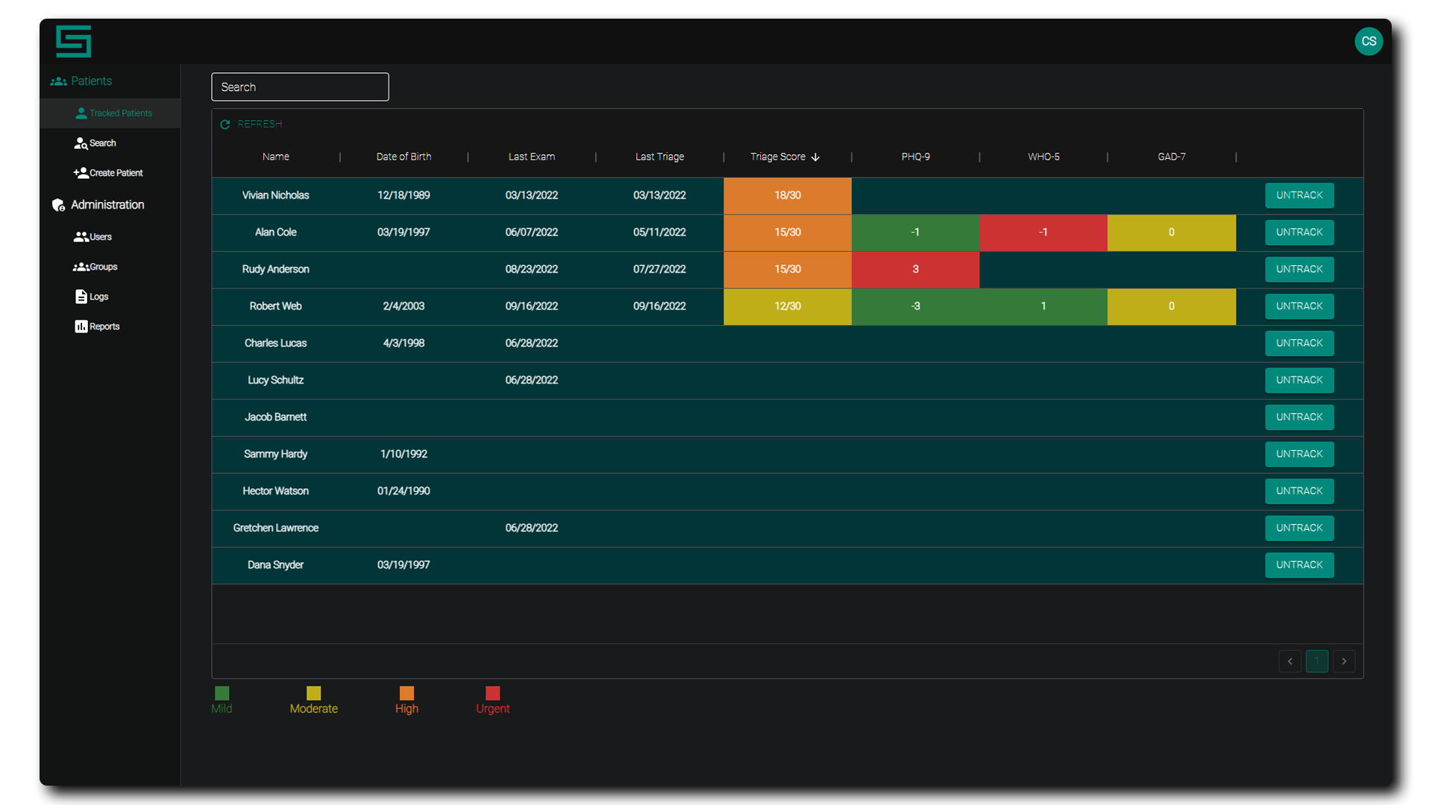Expand the CS user profile avatar
Viewport: 1432px width, 805px height.
pos(1368,40)
